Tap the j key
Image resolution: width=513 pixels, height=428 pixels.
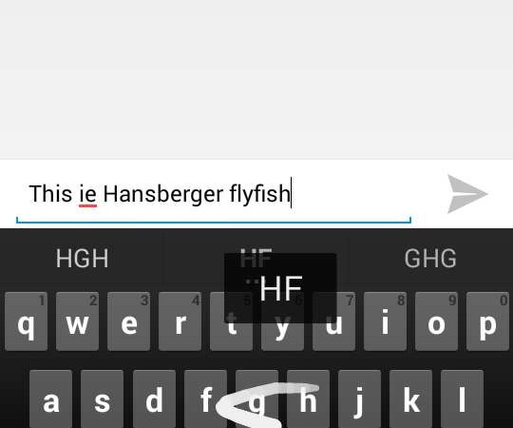[359, 399]
